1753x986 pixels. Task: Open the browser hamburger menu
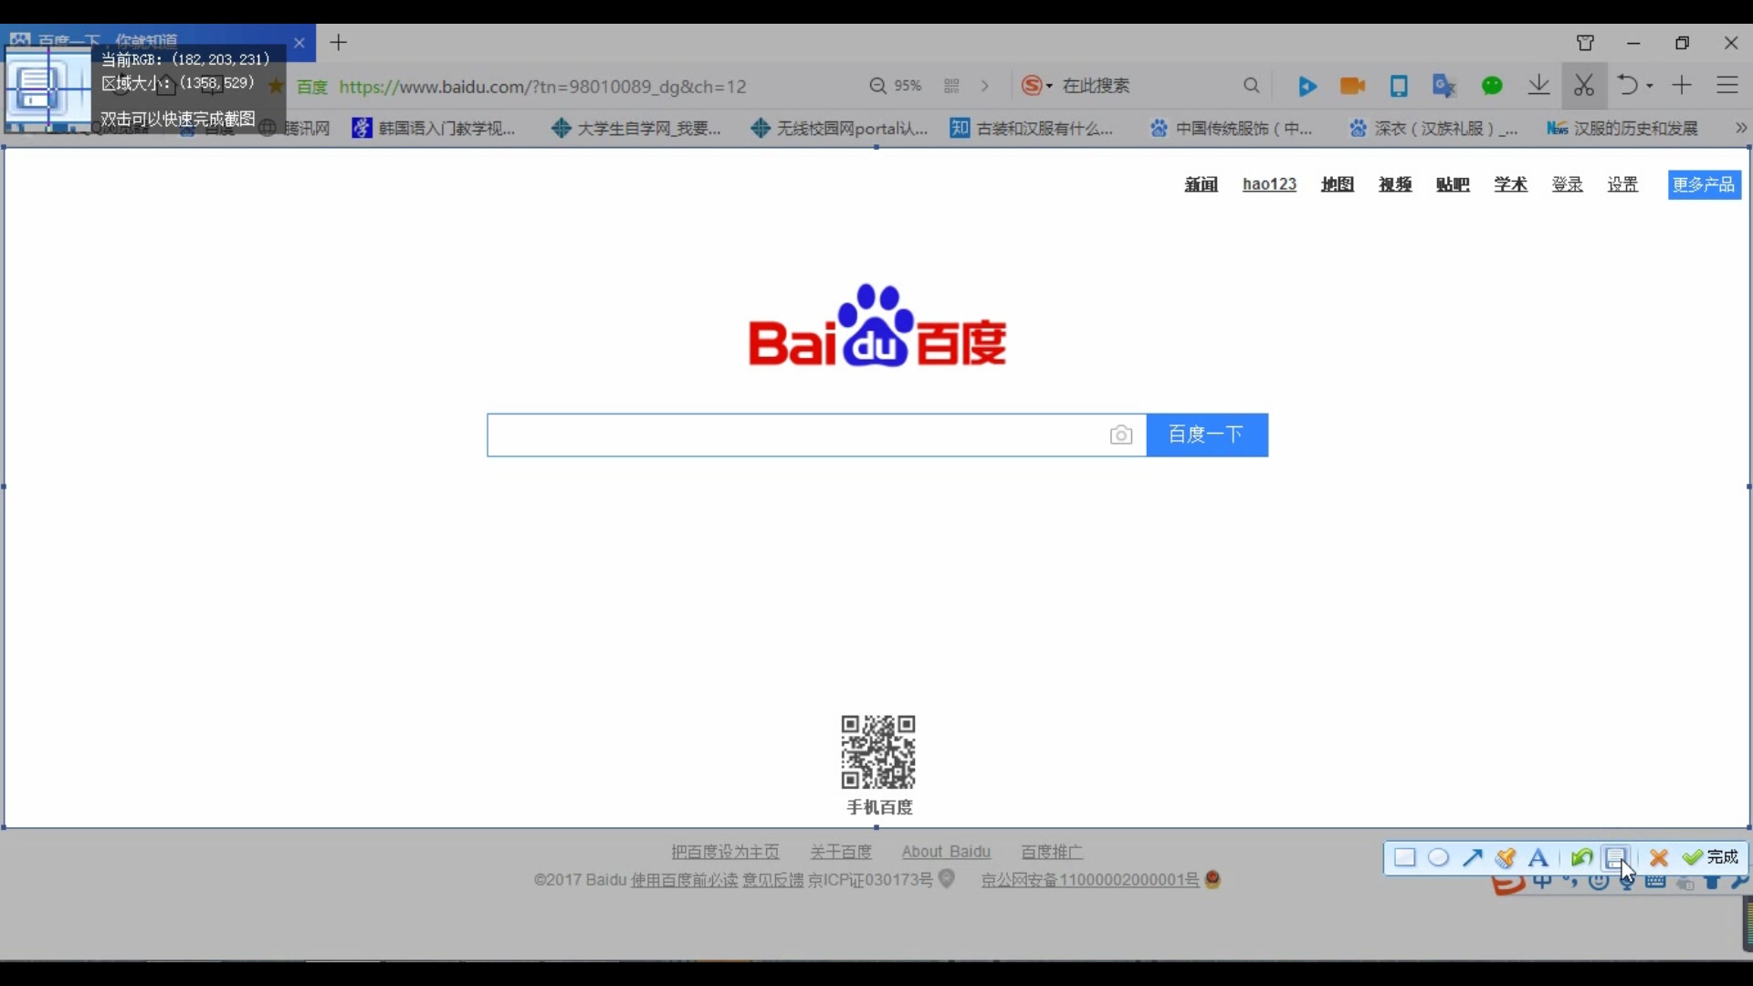[1728, 85]
